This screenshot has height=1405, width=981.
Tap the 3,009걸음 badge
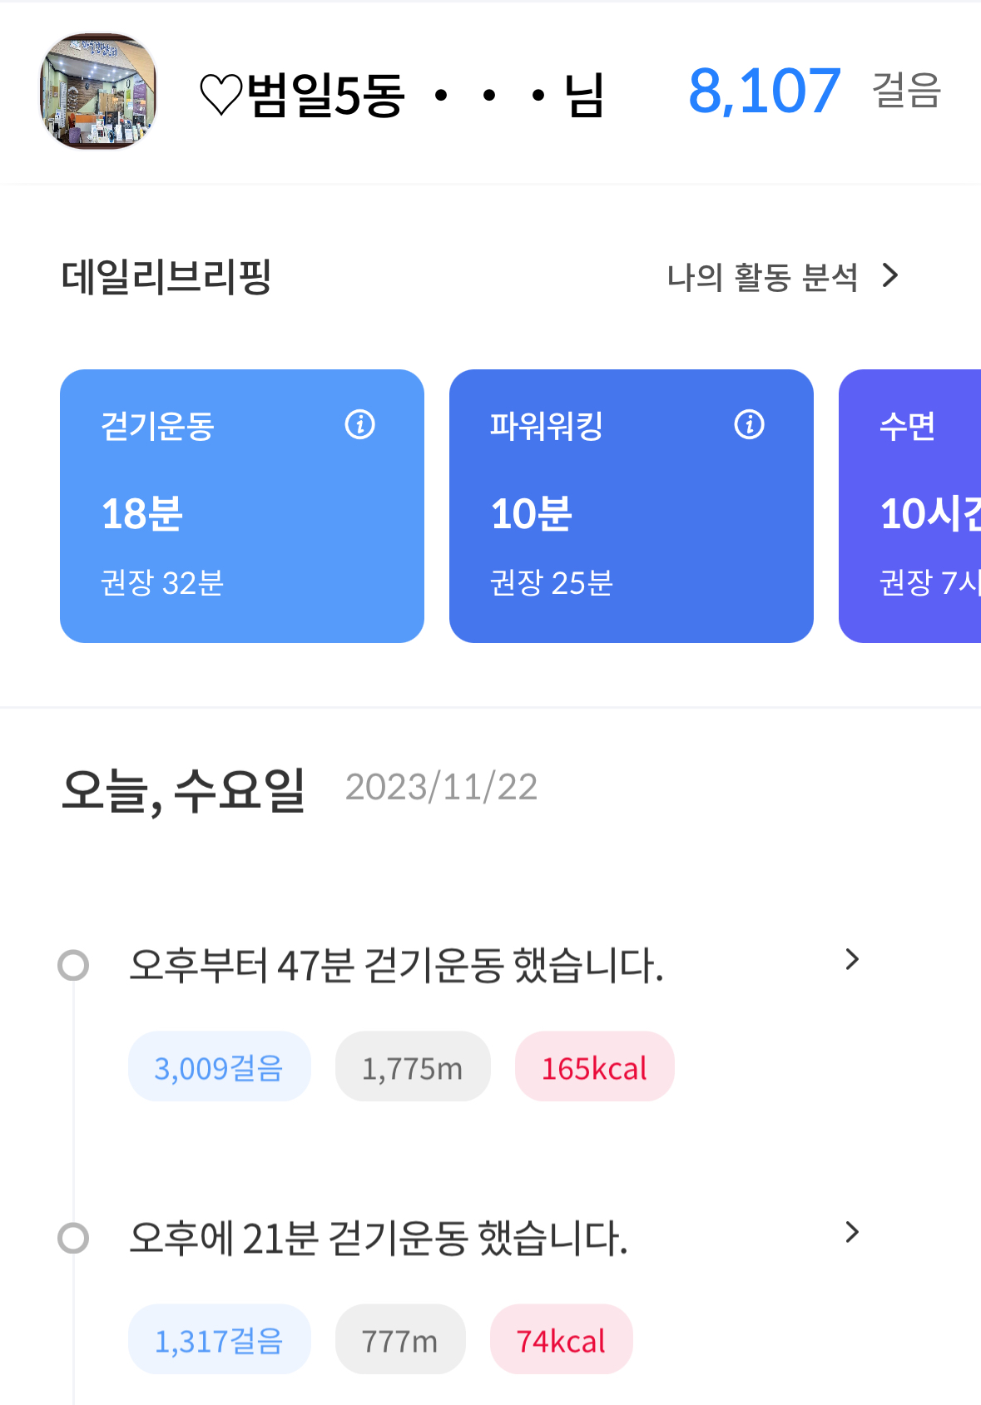(219, 1067)
